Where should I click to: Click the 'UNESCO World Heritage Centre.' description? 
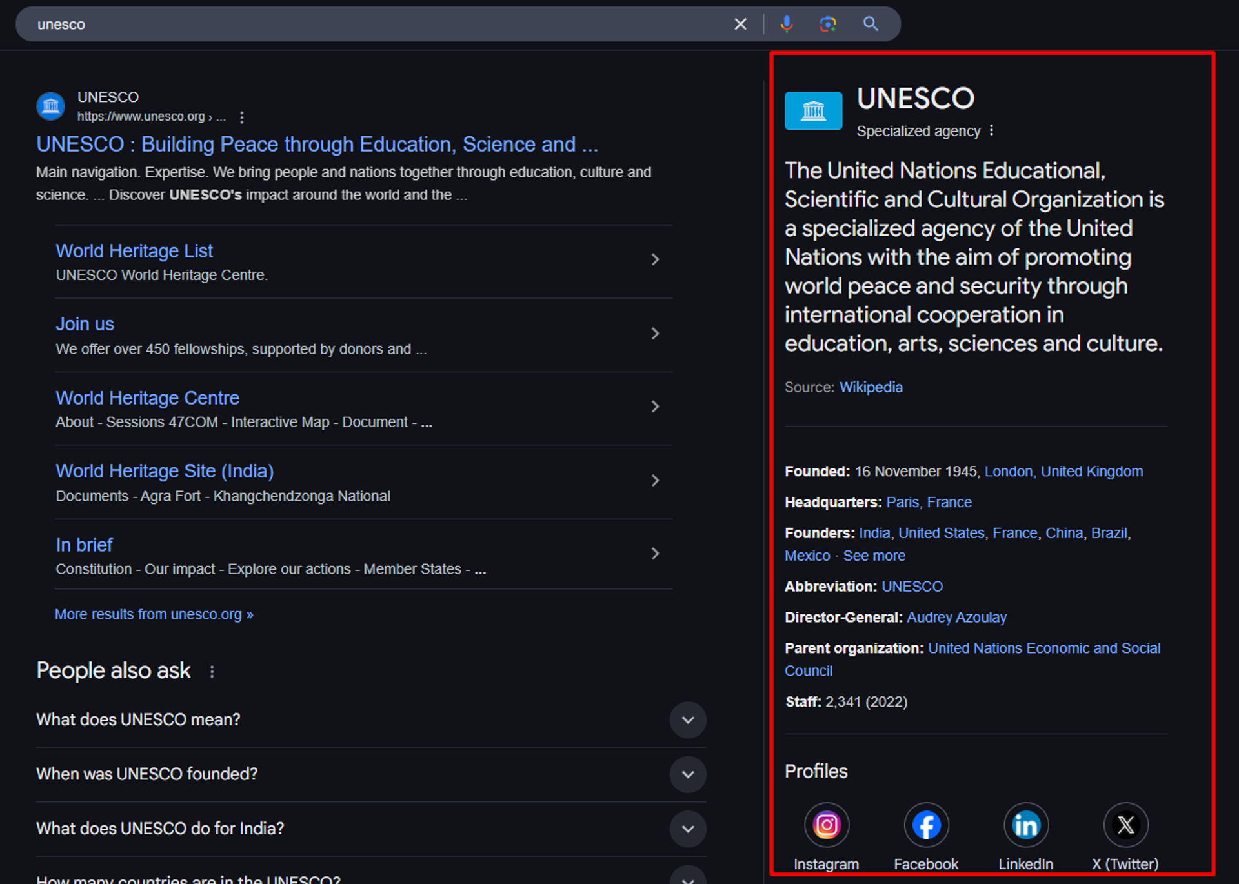tap(161, 276)
